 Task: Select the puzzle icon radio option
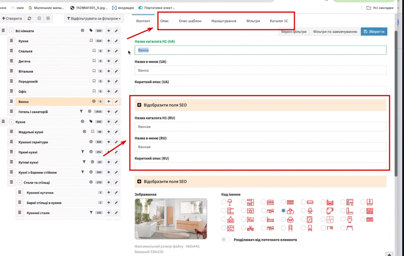(323, 219)
